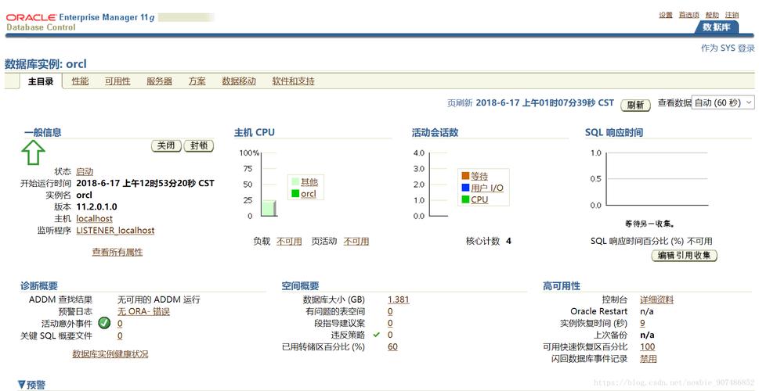This screenshot has width=759, height=391.
Task: Click the 0 link for 关键 SQL 概要文件
Action: click(x=120, y=335)
